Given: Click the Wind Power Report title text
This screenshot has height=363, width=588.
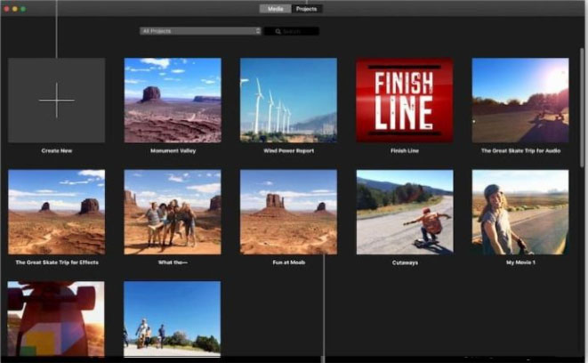Looking at the screenshot, I should pos(289,150).
